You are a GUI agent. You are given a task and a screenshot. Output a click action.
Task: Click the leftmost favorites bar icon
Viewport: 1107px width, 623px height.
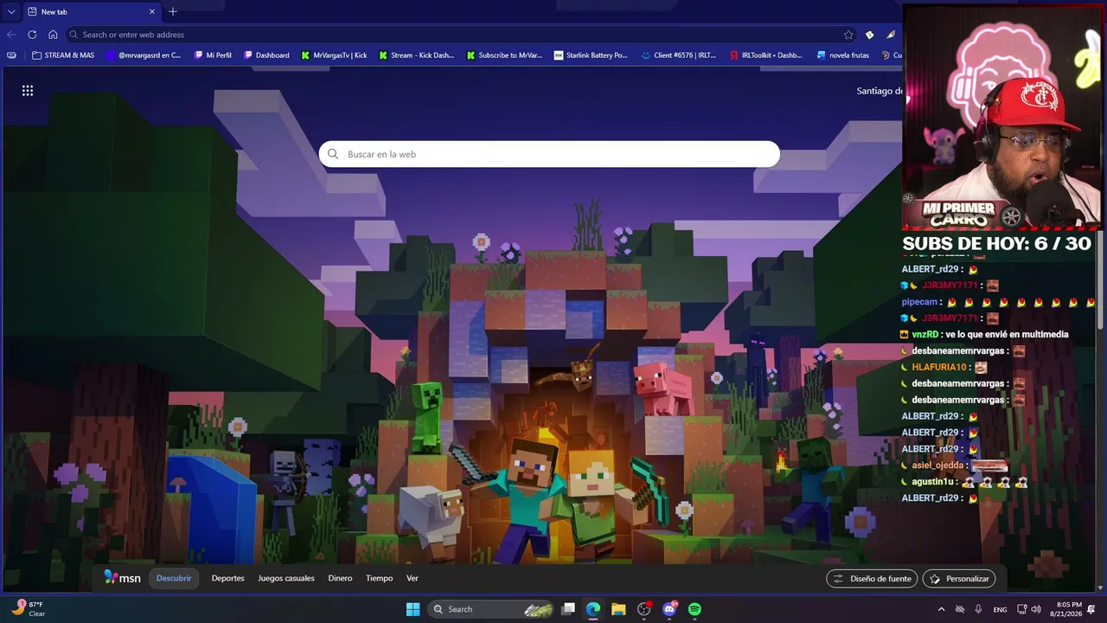(11, 55)
